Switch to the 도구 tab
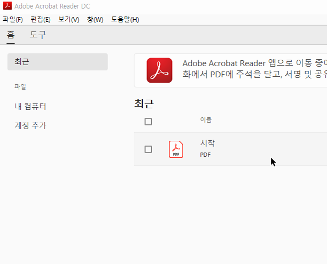 (38, 35)
